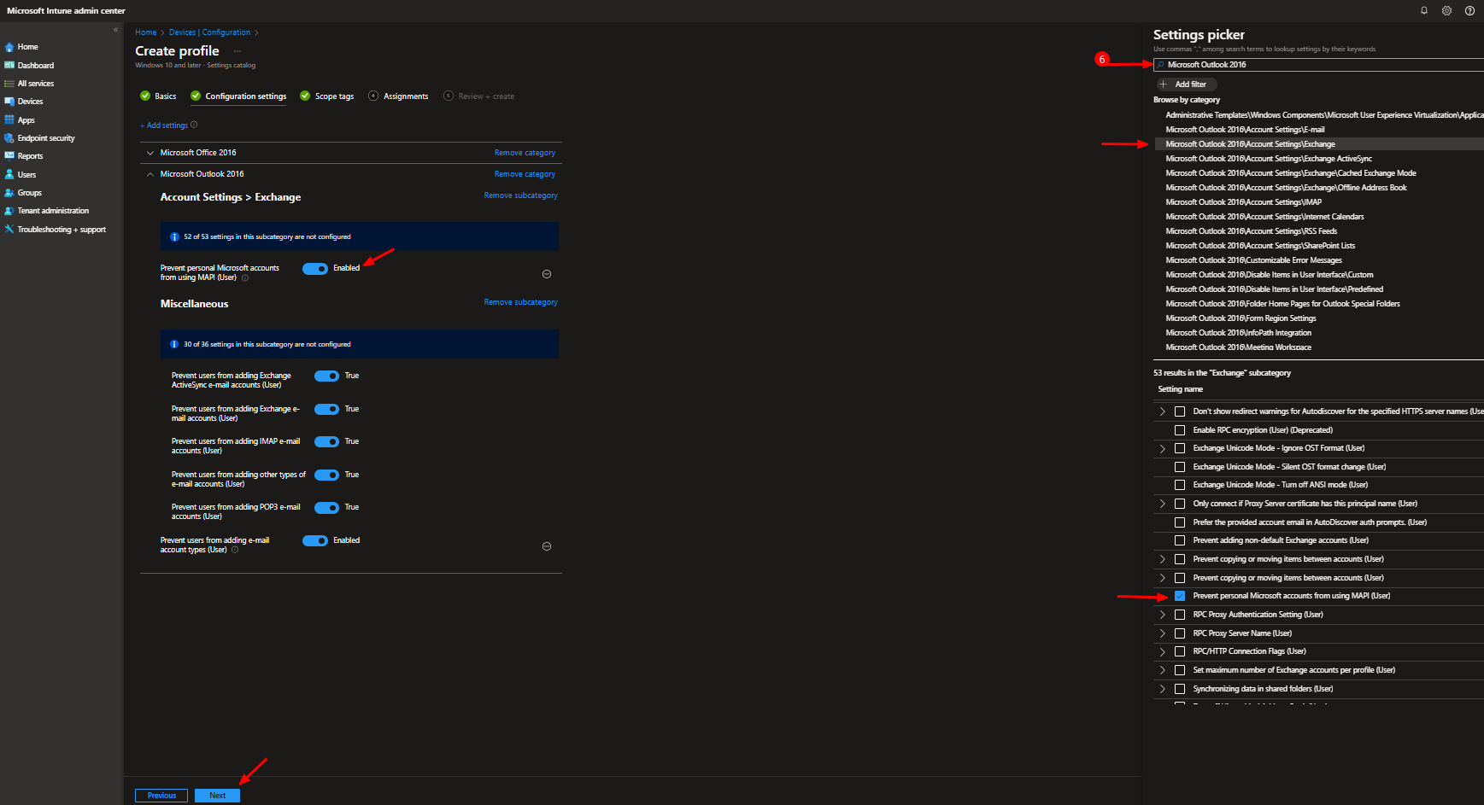Remove the Prevent personal Microsoft accounts setting (minus icon)
Screen dimensions: 1484x805
pos(547,274)
